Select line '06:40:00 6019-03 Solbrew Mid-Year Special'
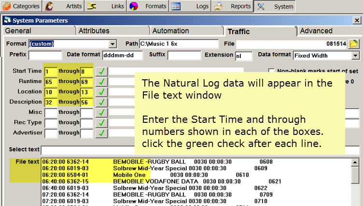 (154, 188)
